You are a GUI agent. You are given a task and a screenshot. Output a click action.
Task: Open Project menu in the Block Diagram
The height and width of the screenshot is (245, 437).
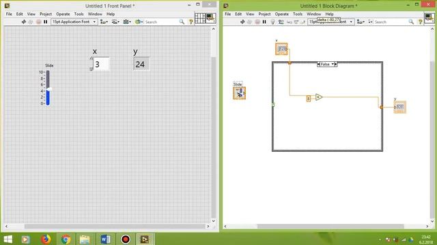264,14
